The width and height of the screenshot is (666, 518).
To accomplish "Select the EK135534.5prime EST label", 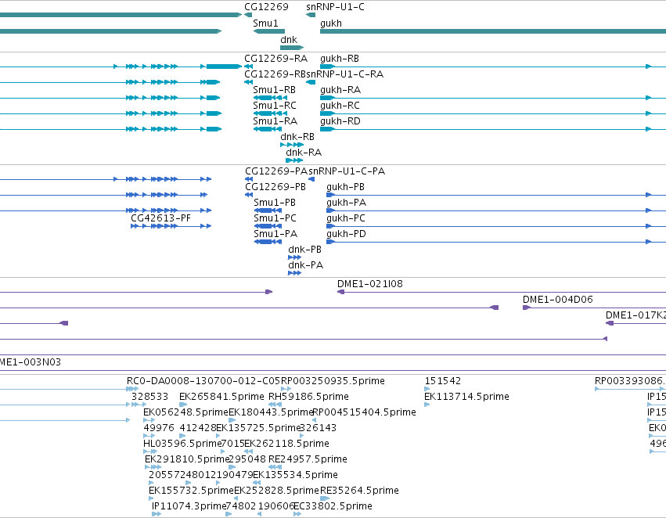I will (295, 475).
